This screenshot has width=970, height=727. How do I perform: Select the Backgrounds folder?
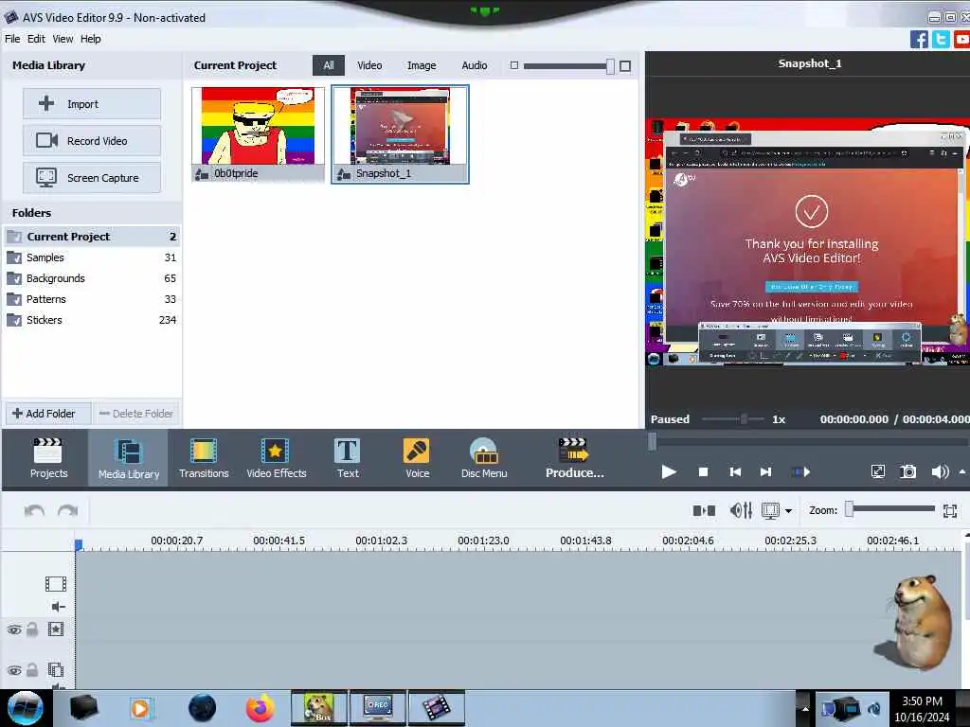(92, 278)
